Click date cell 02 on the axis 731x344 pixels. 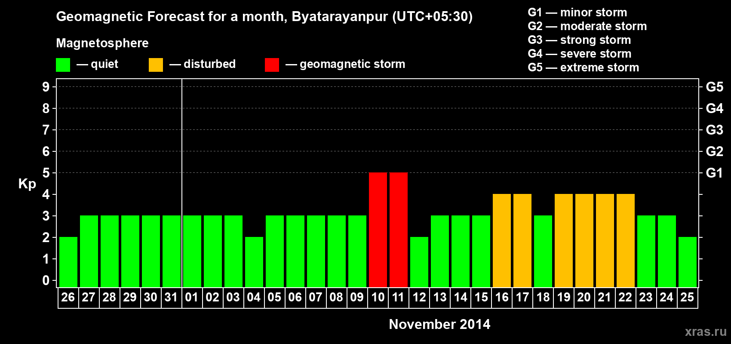click(x=212, y=298)
